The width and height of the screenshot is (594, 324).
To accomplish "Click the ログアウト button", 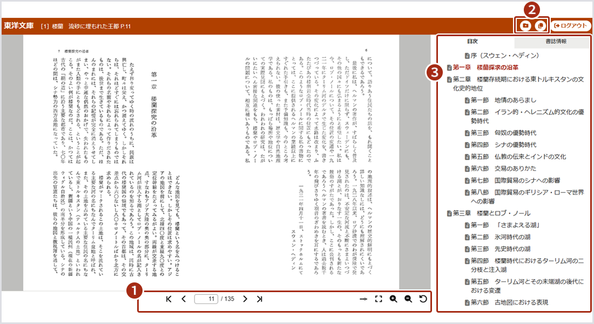I will (570, 25).
